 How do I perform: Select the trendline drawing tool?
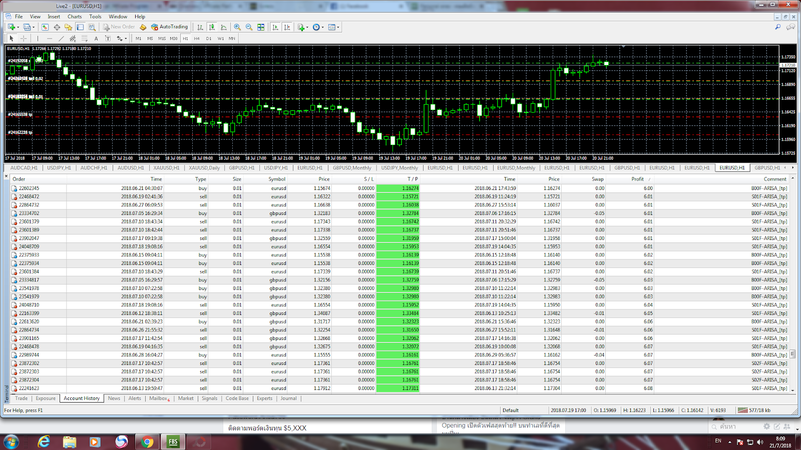(61, 38)
